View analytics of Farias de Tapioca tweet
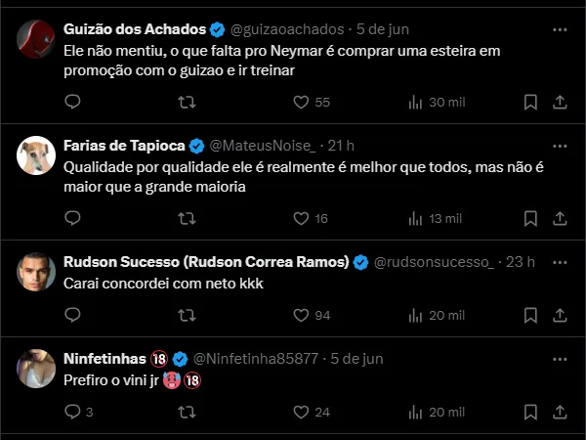Image resolution: width=586 pixels, height=440 pixels. [414, 218]
